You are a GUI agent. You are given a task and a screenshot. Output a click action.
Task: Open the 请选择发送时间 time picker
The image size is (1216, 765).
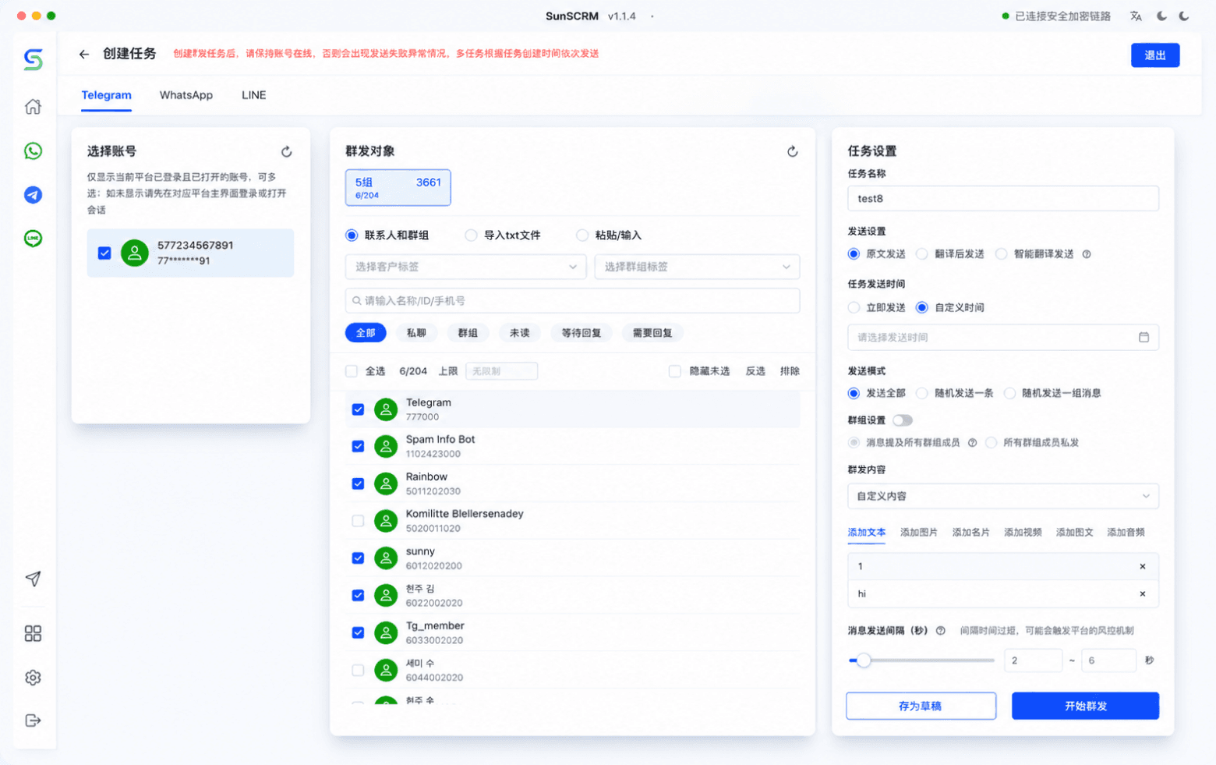pos(1003,338)
